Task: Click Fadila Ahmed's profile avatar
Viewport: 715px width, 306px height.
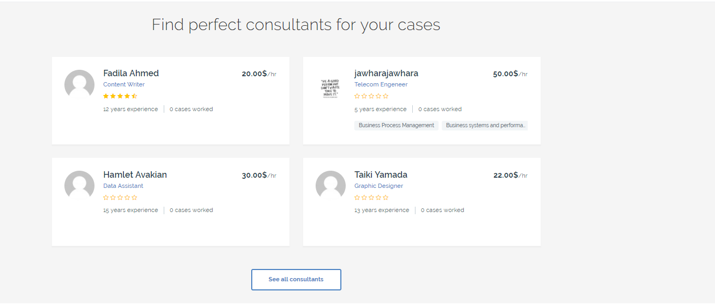Action: [x=79, y=84]
